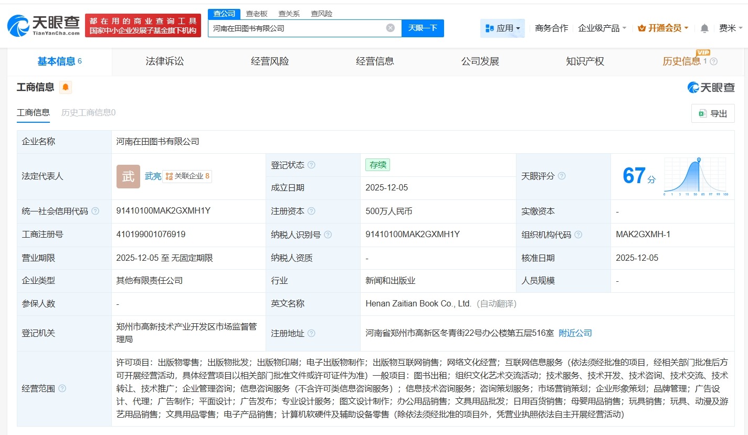
Task: Click inside the company name search field
Action: [x=299, y=28]
